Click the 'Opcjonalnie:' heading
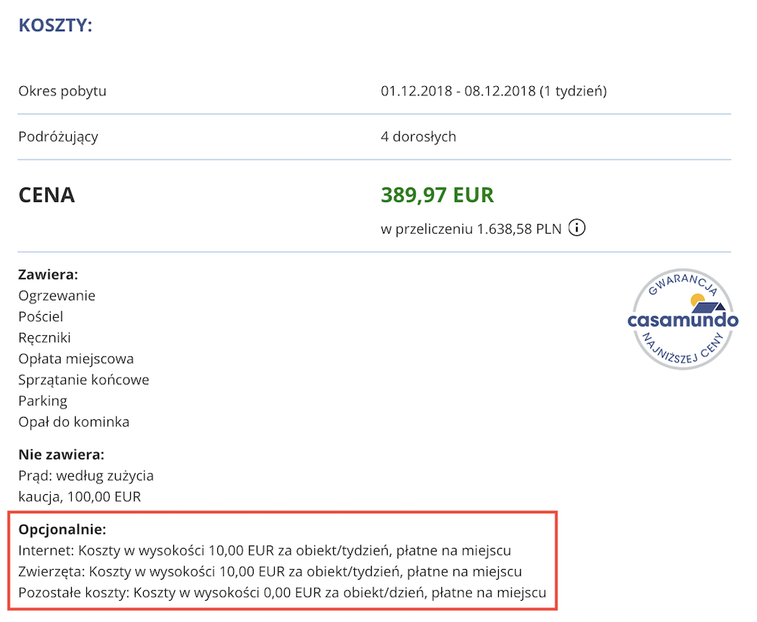Image resolution: width=757 pixels, height=622 pixels. 62,529
